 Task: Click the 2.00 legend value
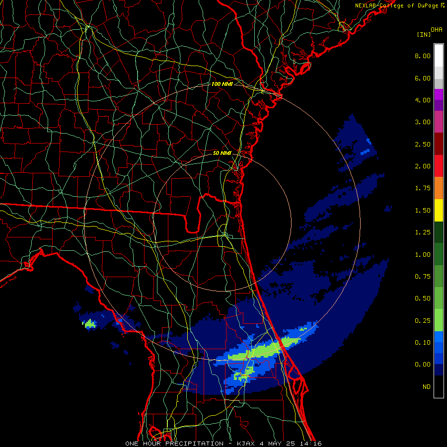[x=423, y=166]
